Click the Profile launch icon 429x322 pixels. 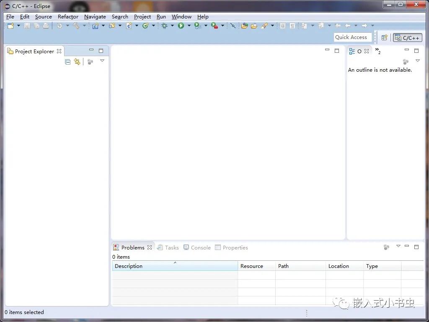(198, 26)
